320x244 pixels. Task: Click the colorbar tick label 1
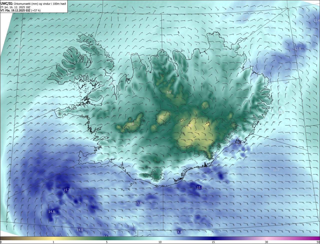53,242
